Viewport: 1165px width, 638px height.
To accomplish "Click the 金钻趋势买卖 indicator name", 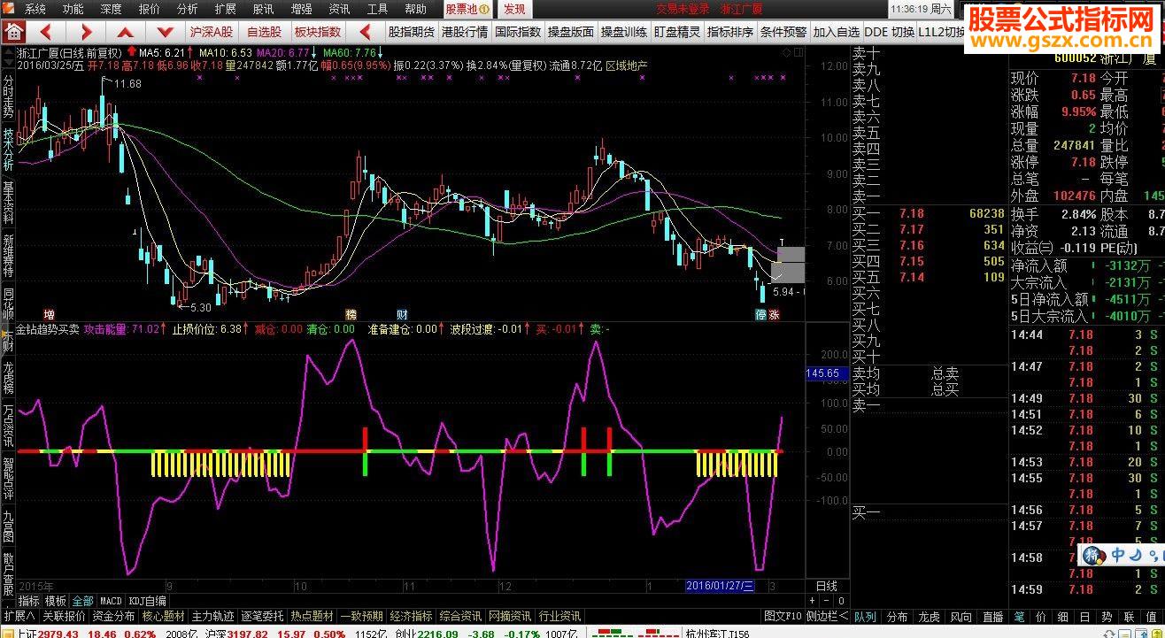I will (48, 328).
